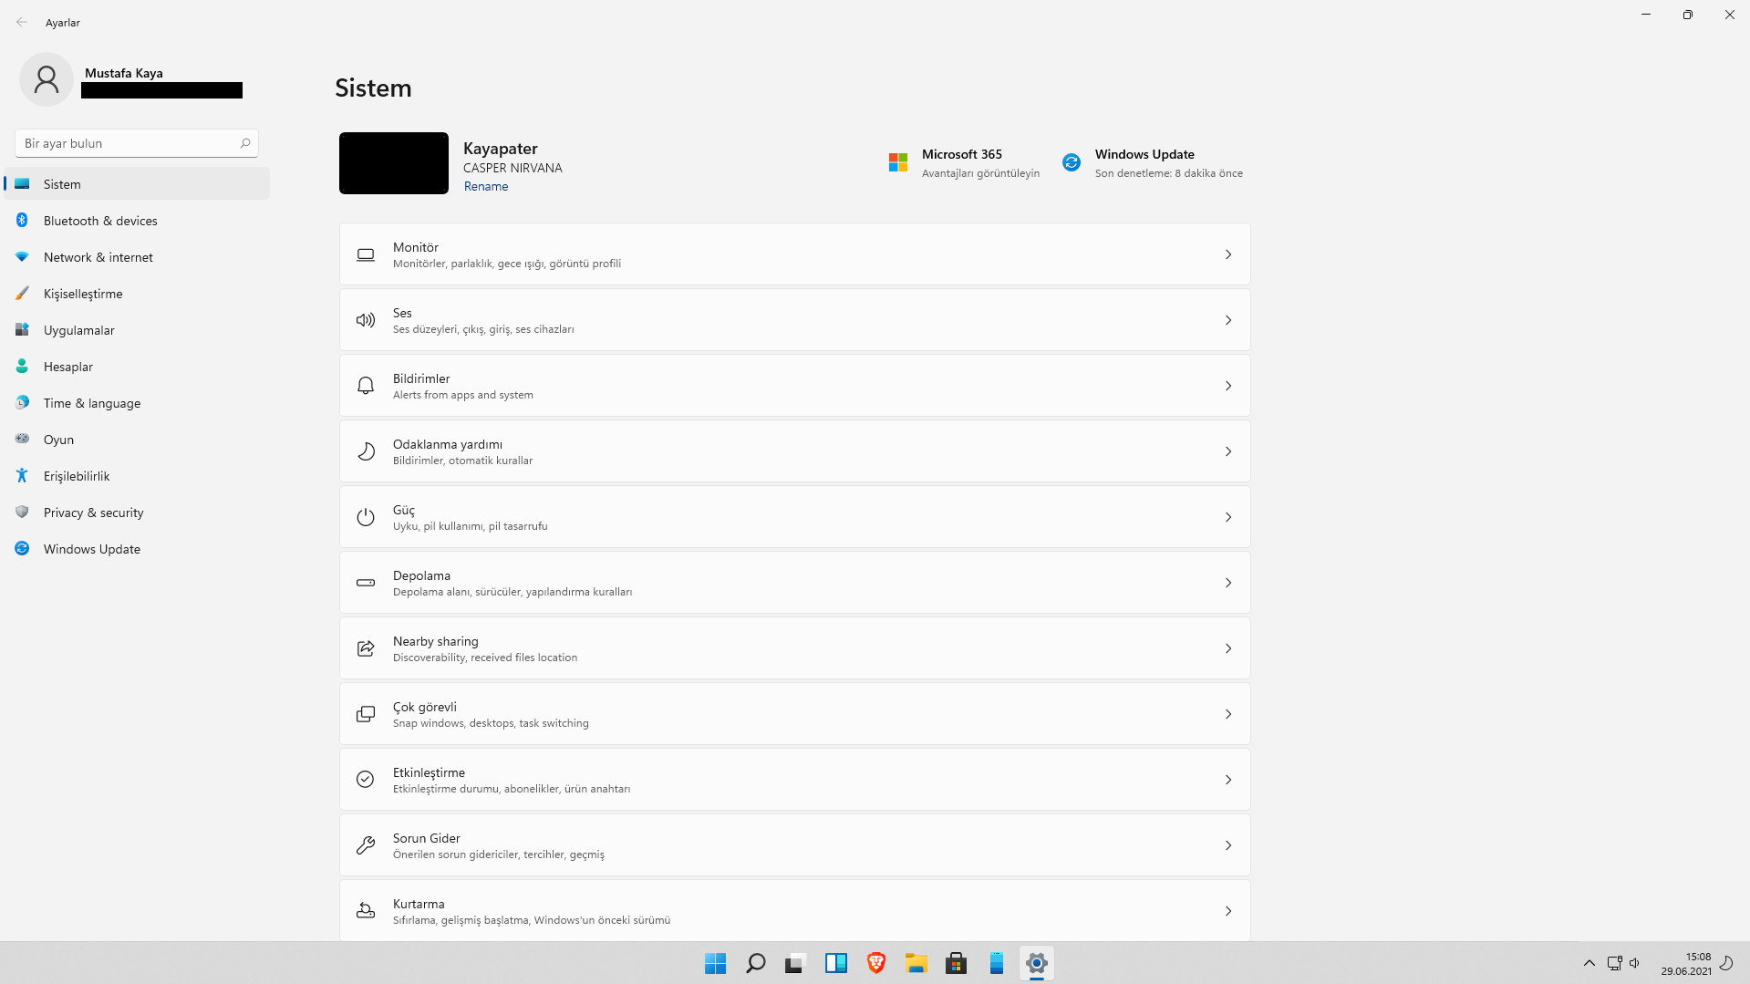This screenshot has width=1750, height=984.
Task: Go back using the arrow beside Ayarlar
Action: [22, 22]
